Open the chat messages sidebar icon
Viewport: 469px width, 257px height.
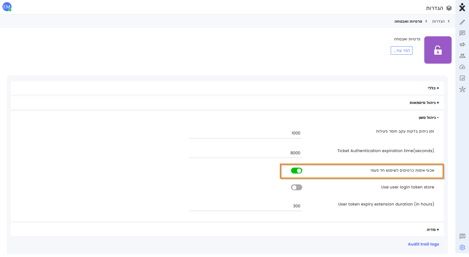(462, 33)
